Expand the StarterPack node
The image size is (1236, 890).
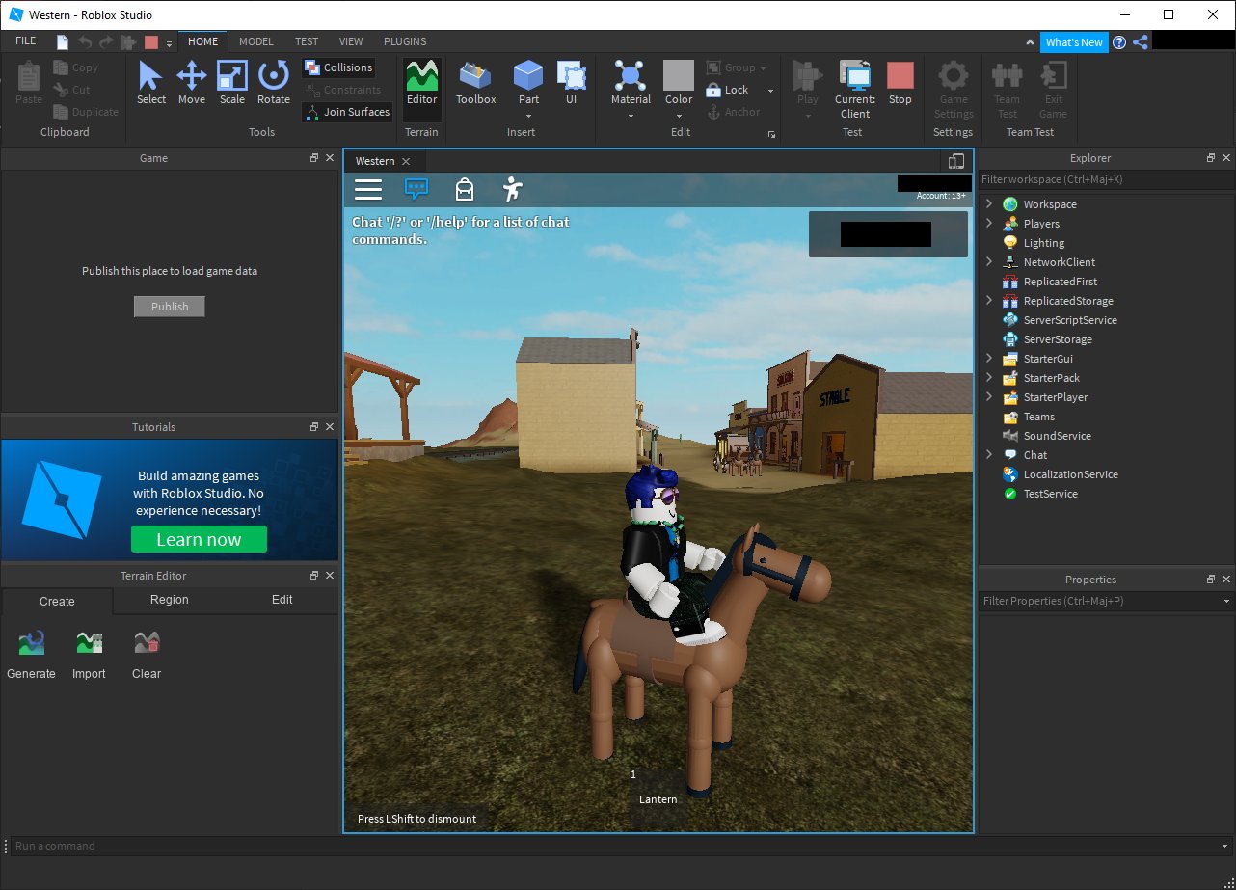(x=988, y=377)
